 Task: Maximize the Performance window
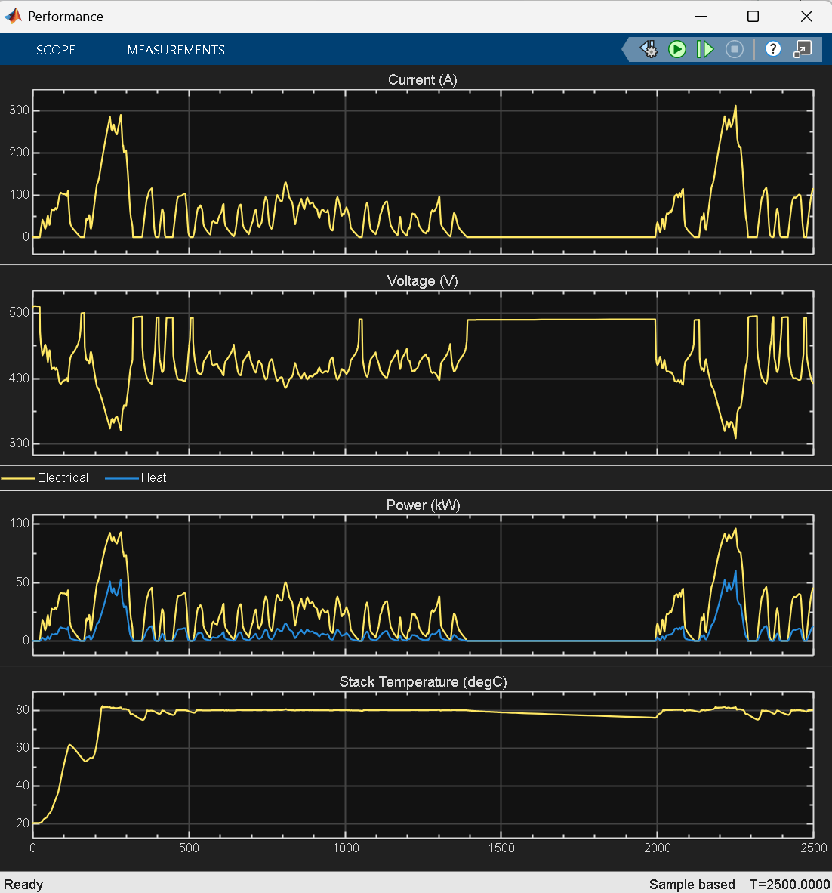pos(753,17)
